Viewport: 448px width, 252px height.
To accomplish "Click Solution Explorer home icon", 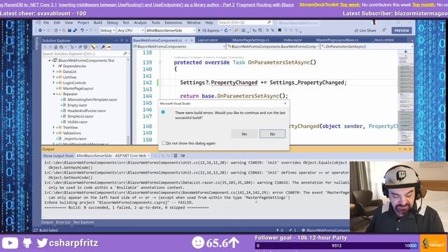I will point(56,47).
